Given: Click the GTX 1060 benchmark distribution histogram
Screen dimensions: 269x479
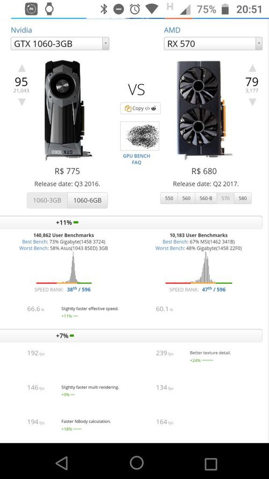Looking at the screenshot, I should click(63, 268).
